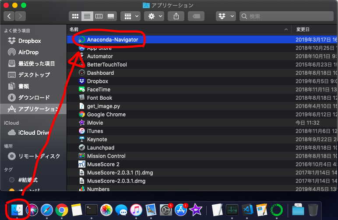The height and width of the screenshot is (220, 338).
Task: Click in the 検索 search field
Action: click(286, 16)
